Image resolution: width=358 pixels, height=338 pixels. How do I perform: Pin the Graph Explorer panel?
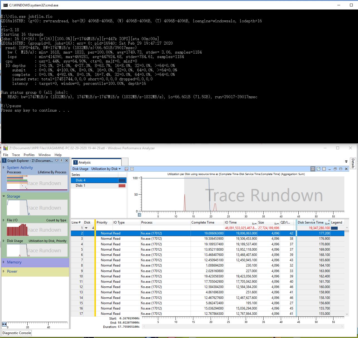point(62,160)
